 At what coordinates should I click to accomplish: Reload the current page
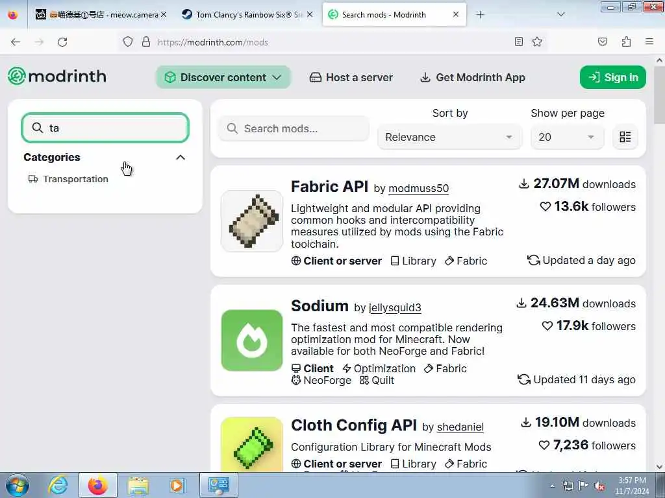pyautogui.click(x=62, y=42)
